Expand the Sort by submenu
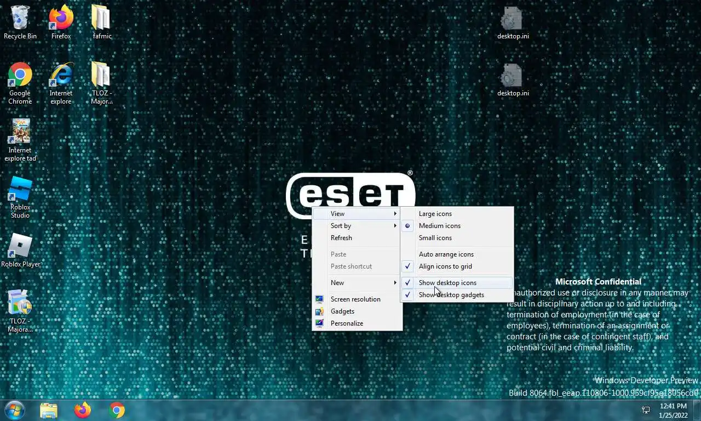This screenshot has width=701, height=421. click(357, 226)
